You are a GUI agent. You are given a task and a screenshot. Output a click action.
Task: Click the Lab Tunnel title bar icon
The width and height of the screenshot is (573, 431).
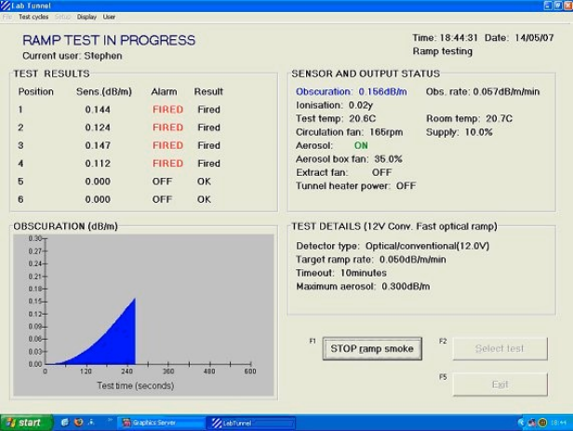(6, 6)
